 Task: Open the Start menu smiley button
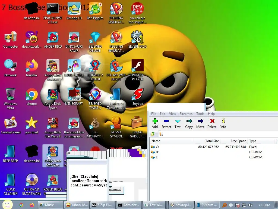click(7, 204)
